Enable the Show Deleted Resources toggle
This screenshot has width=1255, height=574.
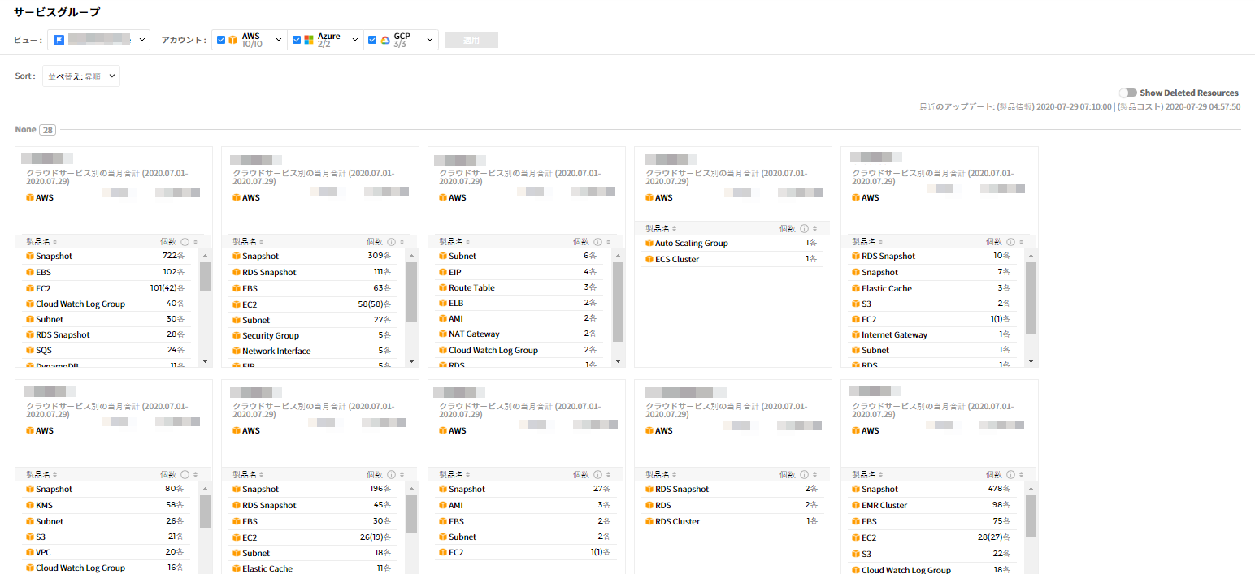[1127, 93]
